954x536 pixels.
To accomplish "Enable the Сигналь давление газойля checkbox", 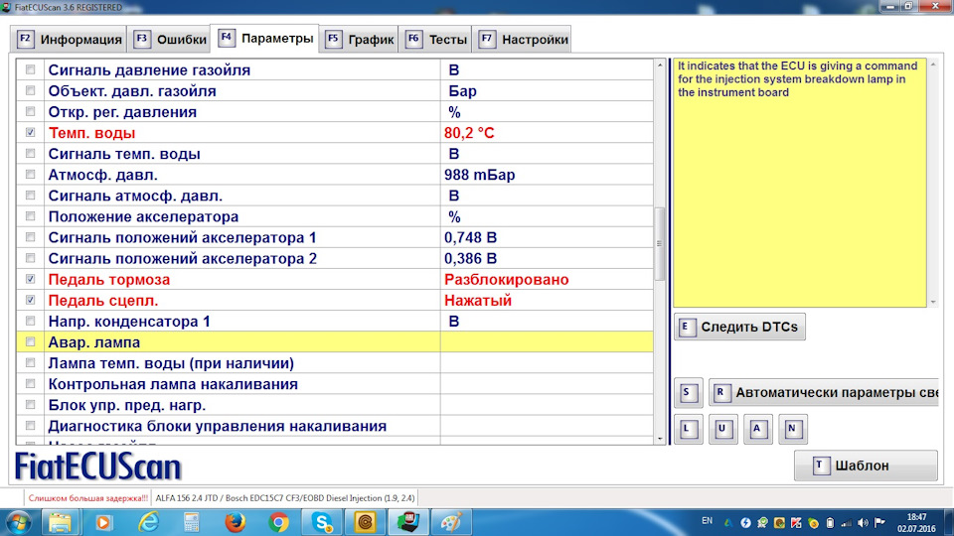I will tap(31, 69).
